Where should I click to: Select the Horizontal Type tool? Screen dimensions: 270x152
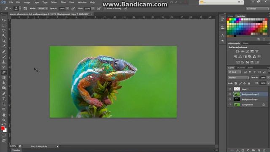[x=4, y=99]
